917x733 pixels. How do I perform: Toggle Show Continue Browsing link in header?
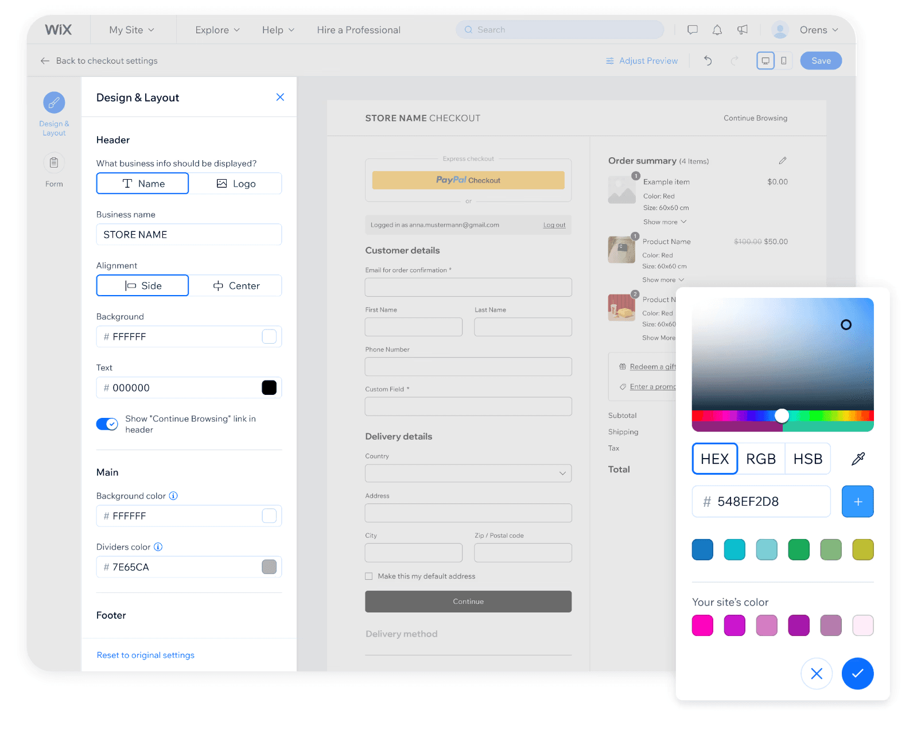pos(107,424)
